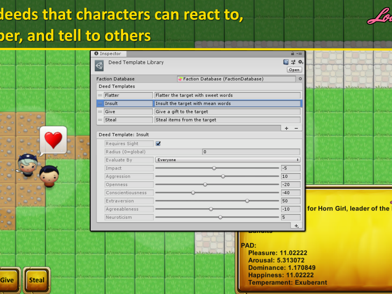This screenshot has width=392, height=294.
Task: Select the blue-capped character on the path
Action: (27, 165)
